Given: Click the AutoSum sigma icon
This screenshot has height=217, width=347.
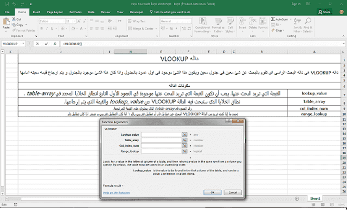Looking at the screenshot, I should pos(273,19).
